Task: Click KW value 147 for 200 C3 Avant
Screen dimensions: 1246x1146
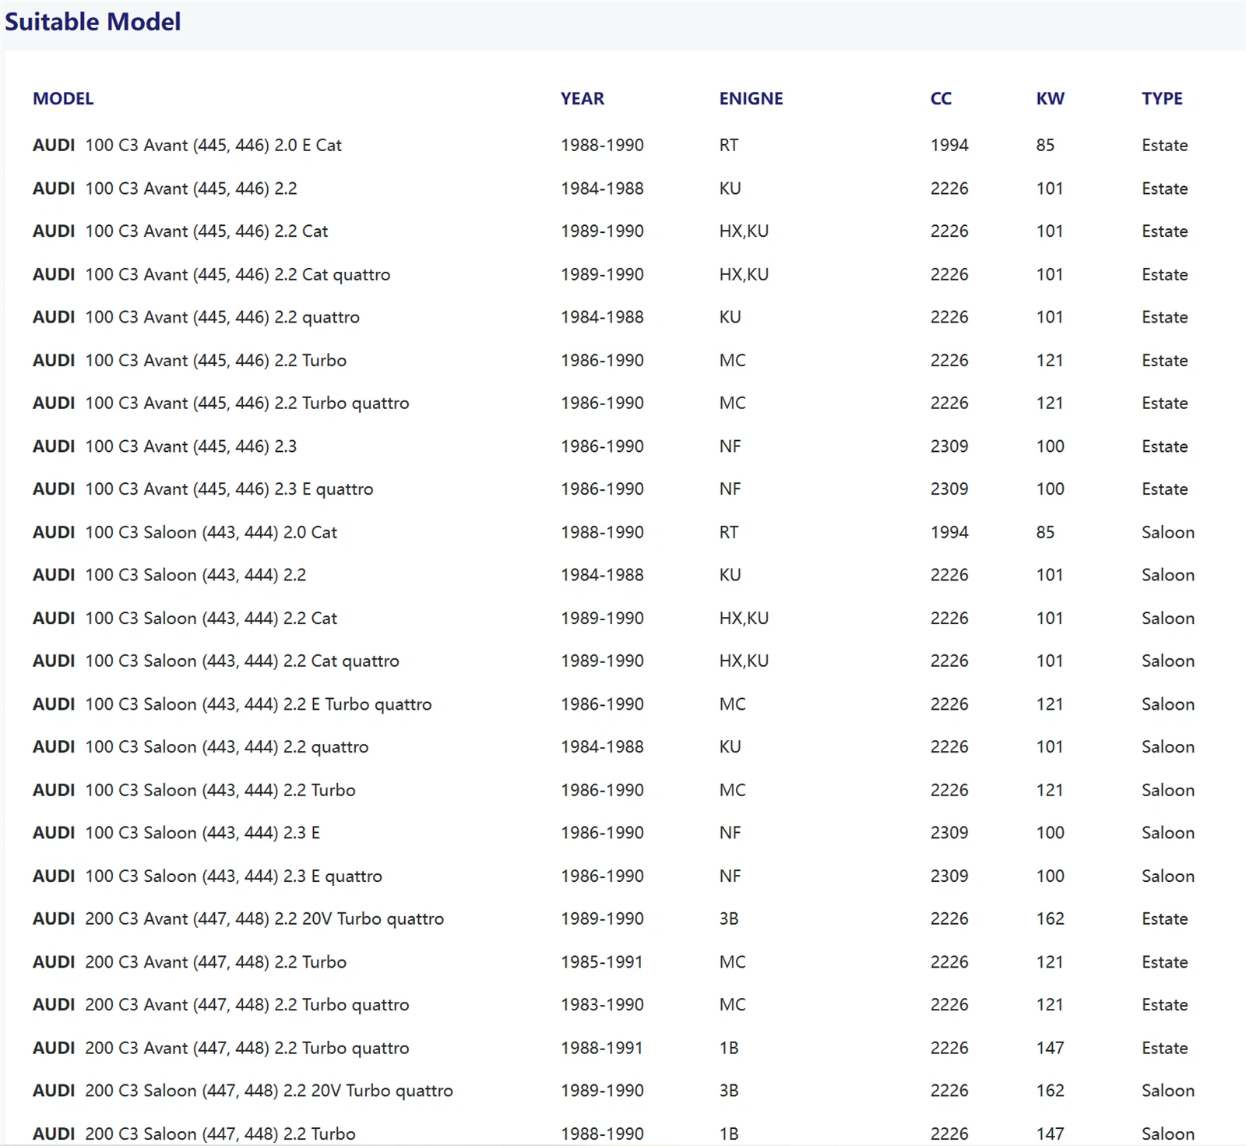Action: (1050, 1048)
